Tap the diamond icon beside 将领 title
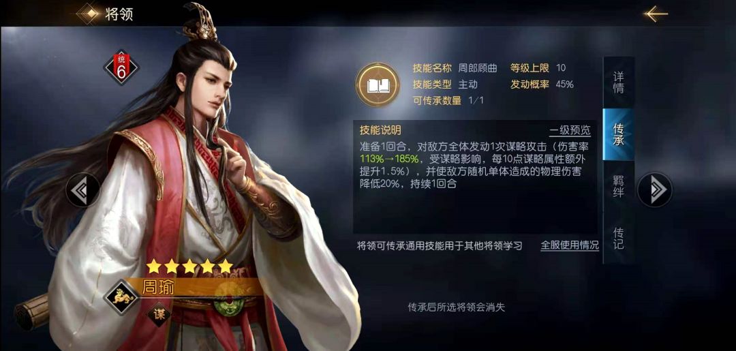The width and height of the screenshot is (736, 351). pyautogui.click(x=88, y=13)
